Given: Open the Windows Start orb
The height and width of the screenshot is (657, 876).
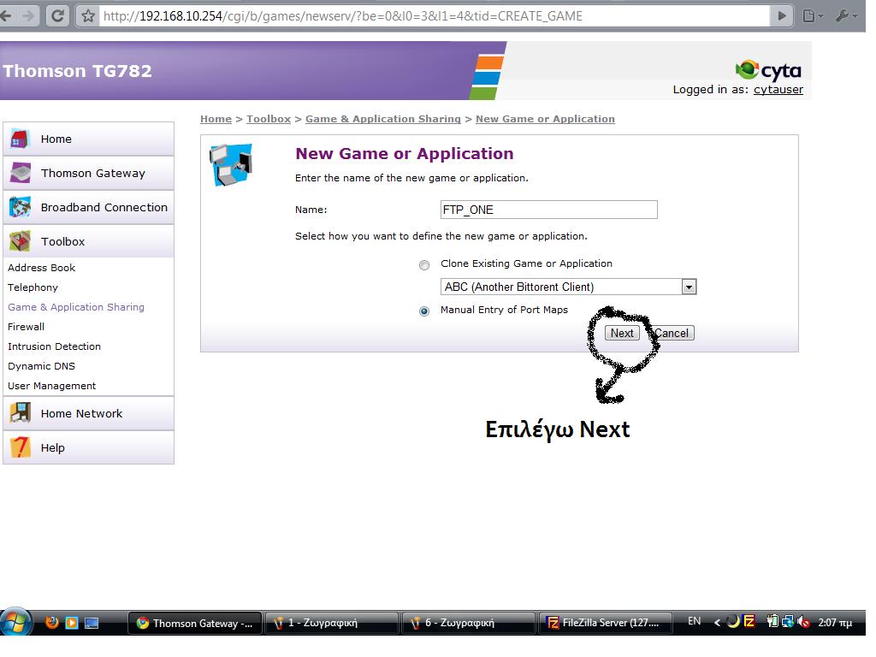Looking at the screenshot, I should point(15,623).
